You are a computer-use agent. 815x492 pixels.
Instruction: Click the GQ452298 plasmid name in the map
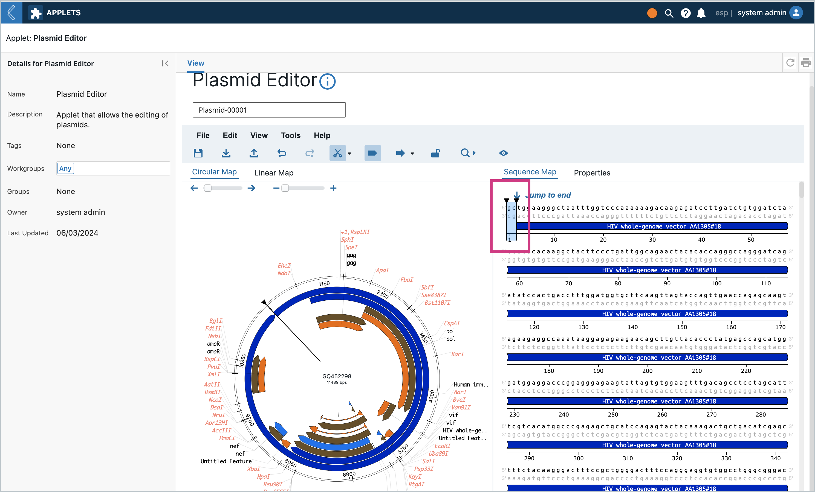pos(336,376)
